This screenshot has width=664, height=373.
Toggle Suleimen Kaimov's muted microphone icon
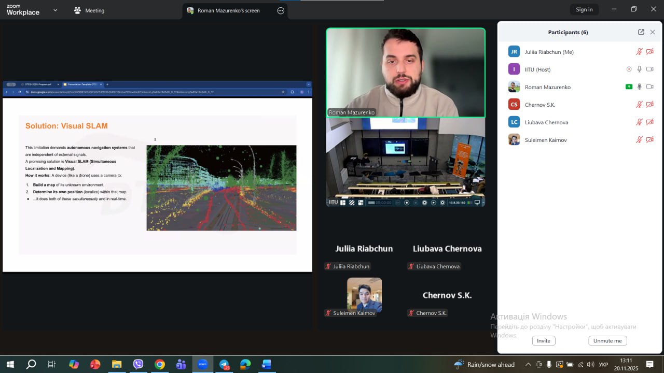639,140
